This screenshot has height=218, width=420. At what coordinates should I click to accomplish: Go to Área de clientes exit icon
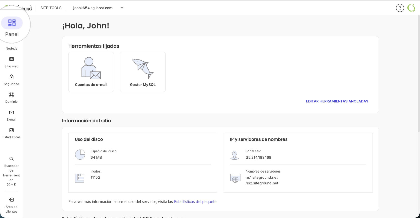11,200
